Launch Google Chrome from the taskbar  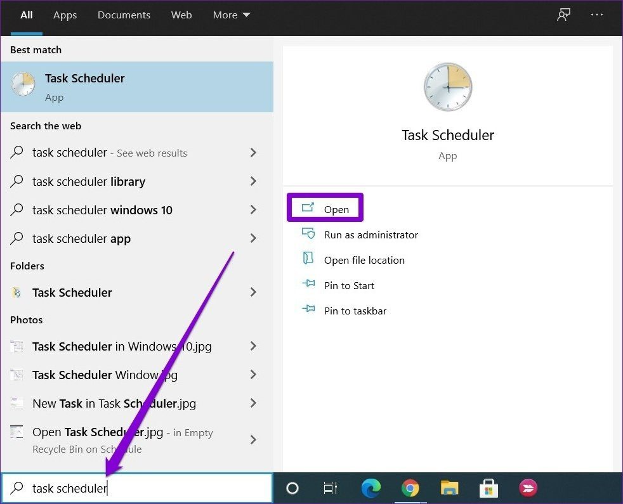[410, 488]
